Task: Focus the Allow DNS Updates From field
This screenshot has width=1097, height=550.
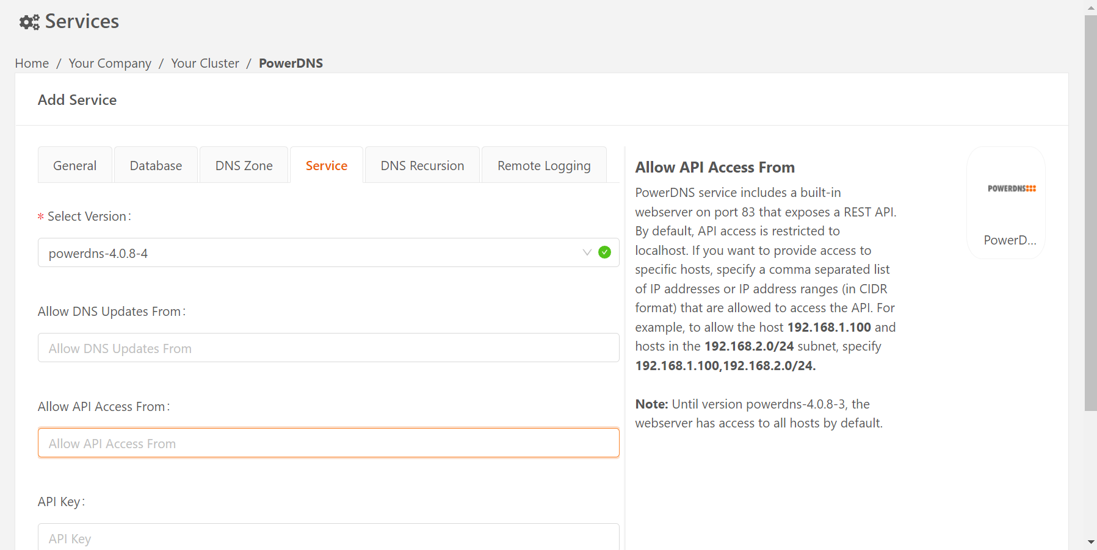Action: pos(328,348)
